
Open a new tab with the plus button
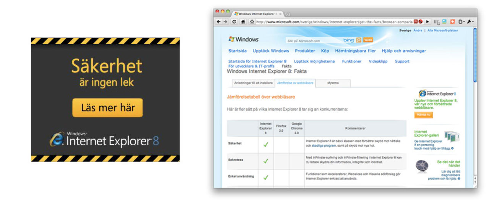[288, 14]
